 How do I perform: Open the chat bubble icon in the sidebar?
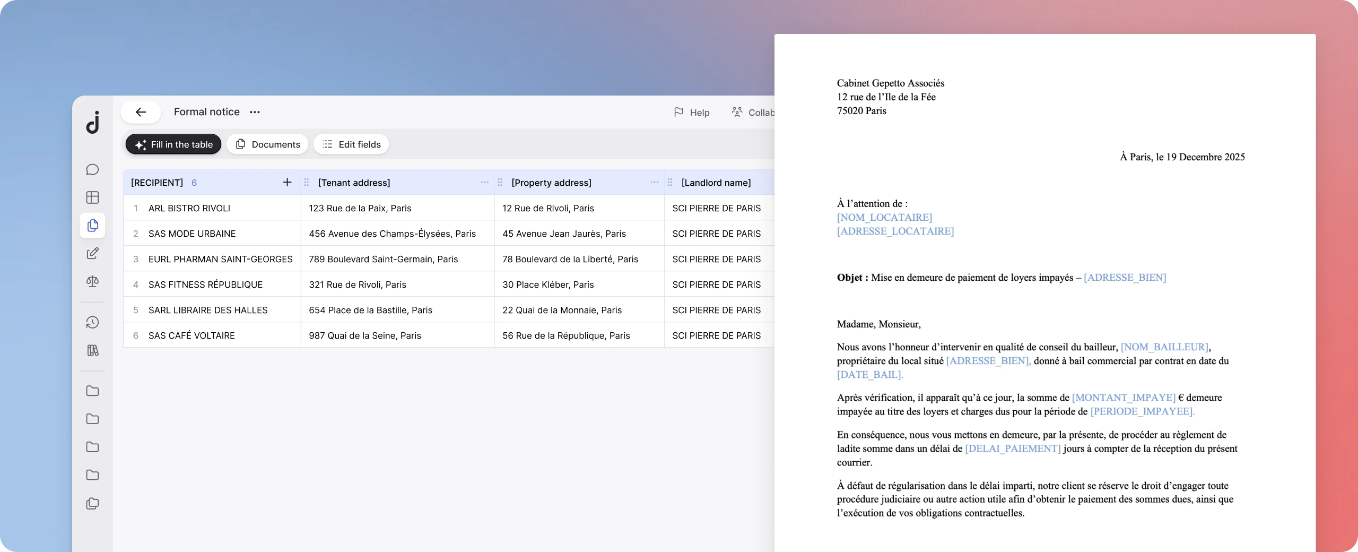pyautogui.click(x=92, y=169)
